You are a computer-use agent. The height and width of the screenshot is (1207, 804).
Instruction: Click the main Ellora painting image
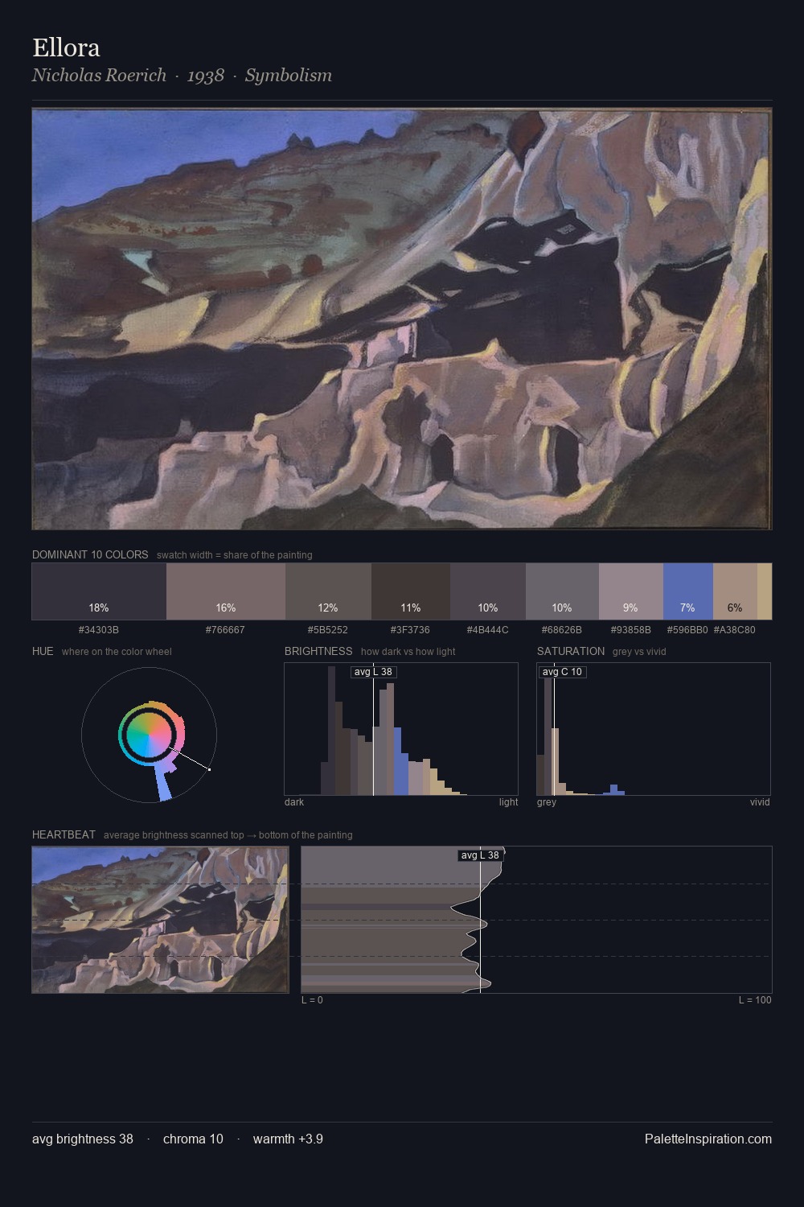402,319
